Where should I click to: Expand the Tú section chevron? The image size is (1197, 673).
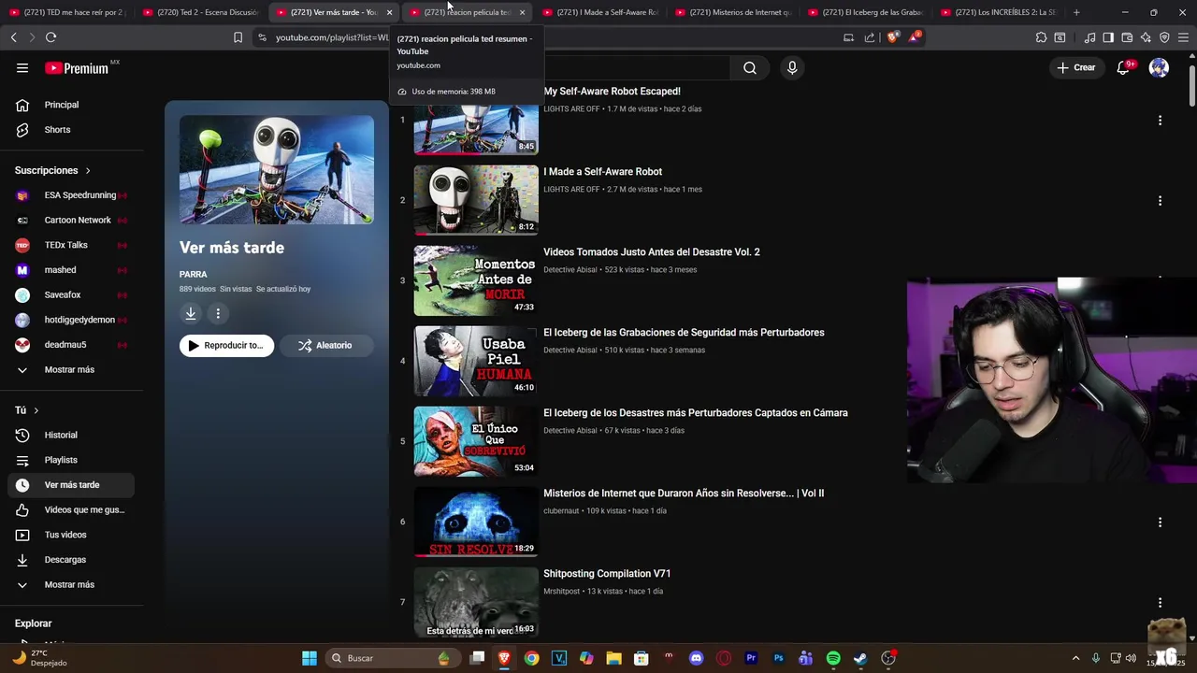click(x=36, y=410)
